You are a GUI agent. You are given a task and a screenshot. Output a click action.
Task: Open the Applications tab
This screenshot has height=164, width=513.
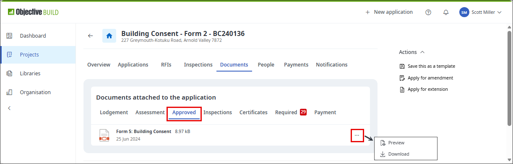click(133, 65)
